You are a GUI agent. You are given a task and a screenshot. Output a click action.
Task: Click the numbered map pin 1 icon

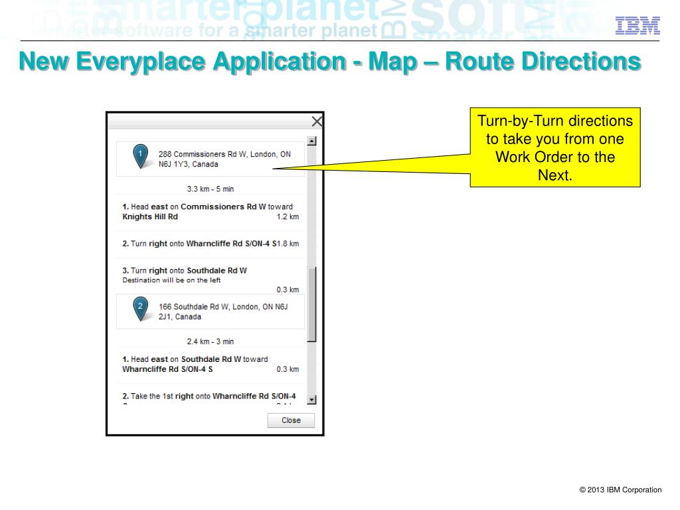[x=140, y=156]
